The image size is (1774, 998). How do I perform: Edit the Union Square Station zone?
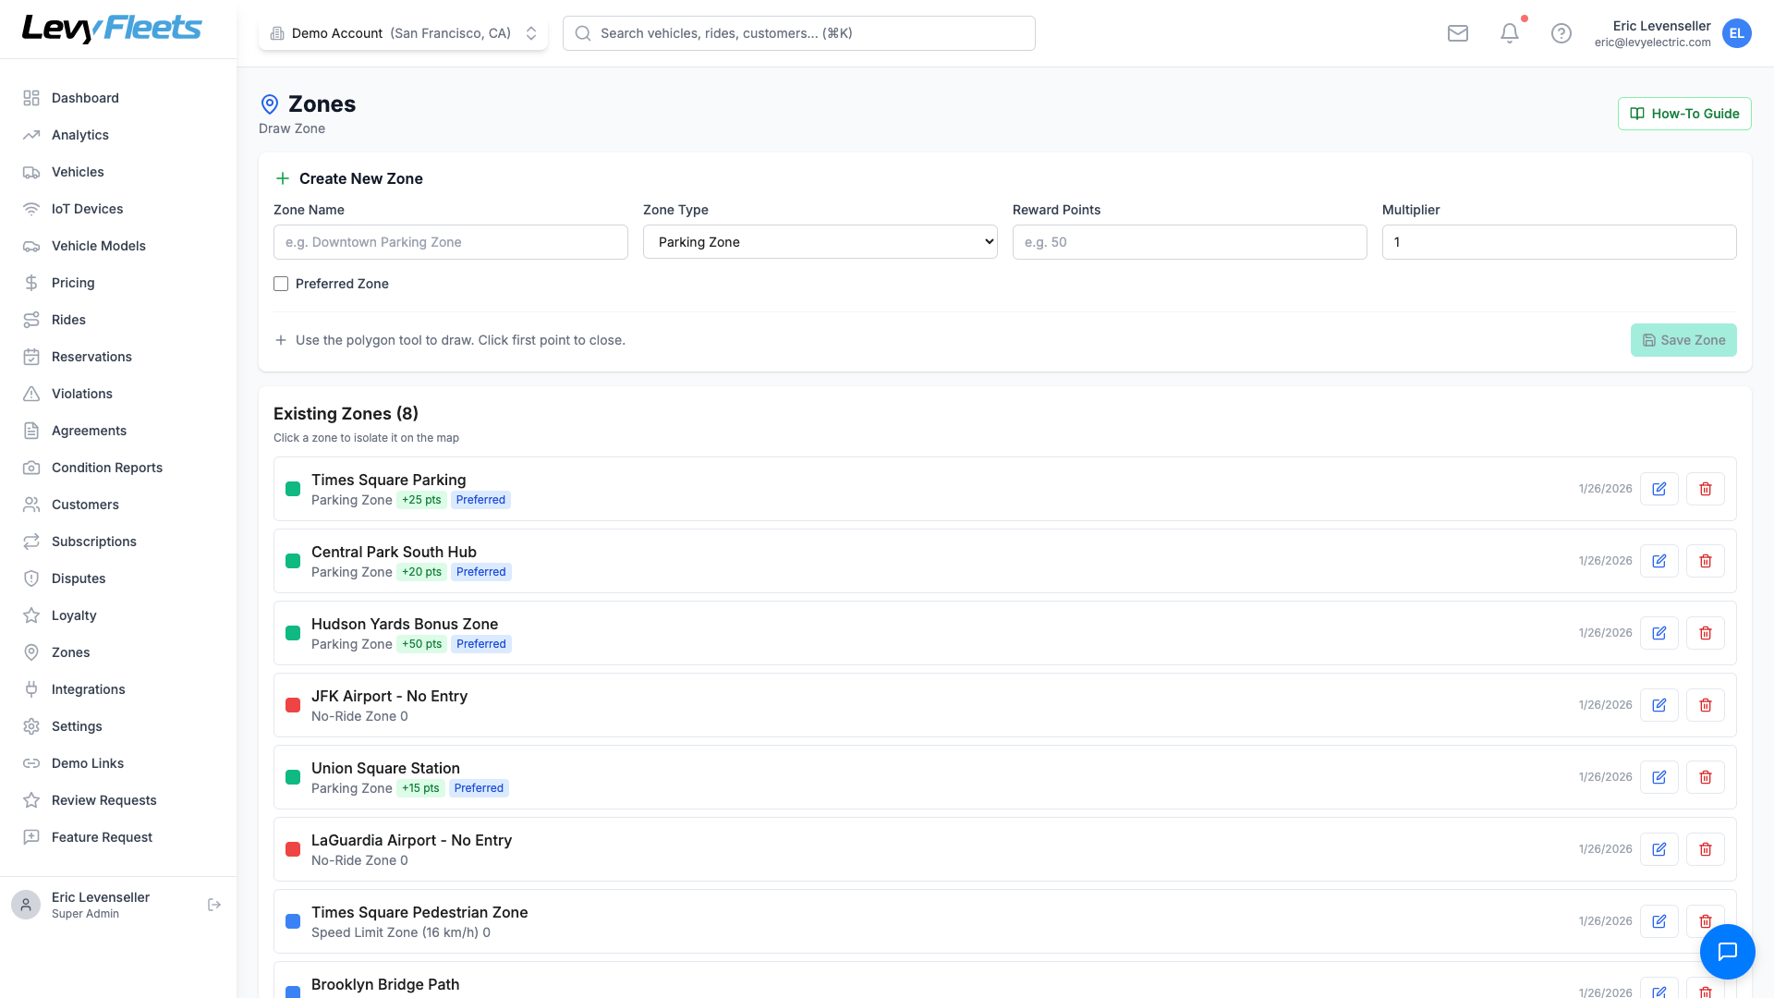click(x=1659, y=777)
